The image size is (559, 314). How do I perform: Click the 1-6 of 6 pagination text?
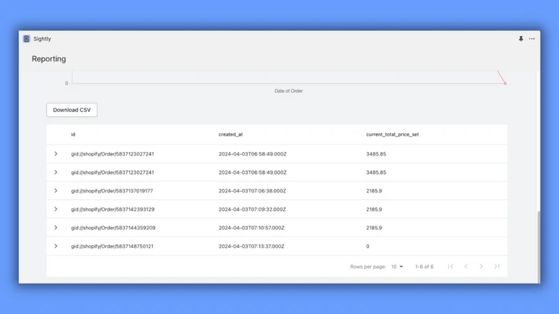click(x=424, y=267)
